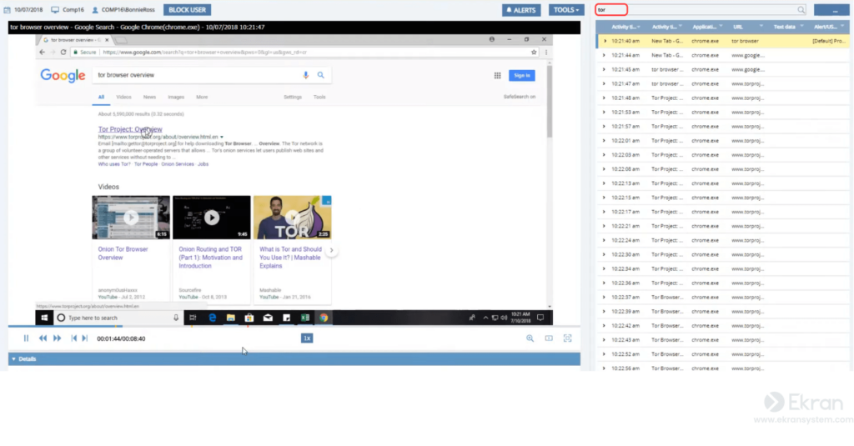854x446 pixels.
Task: Open the Windows Start menu
Action: (44, 318)
